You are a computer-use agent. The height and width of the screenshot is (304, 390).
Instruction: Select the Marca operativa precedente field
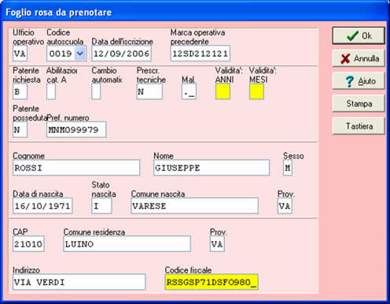(201, 54)
